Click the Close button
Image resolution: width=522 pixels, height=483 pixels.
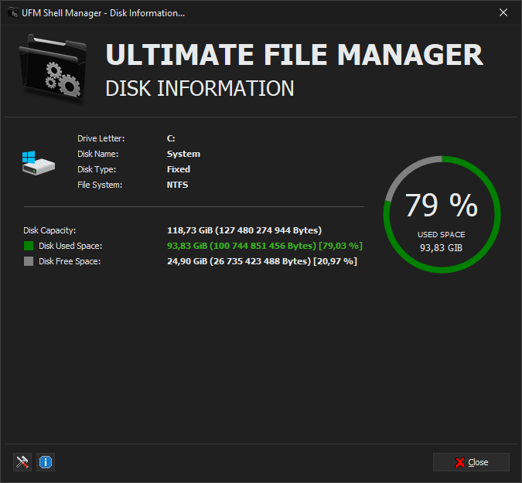tap(471, 462)
